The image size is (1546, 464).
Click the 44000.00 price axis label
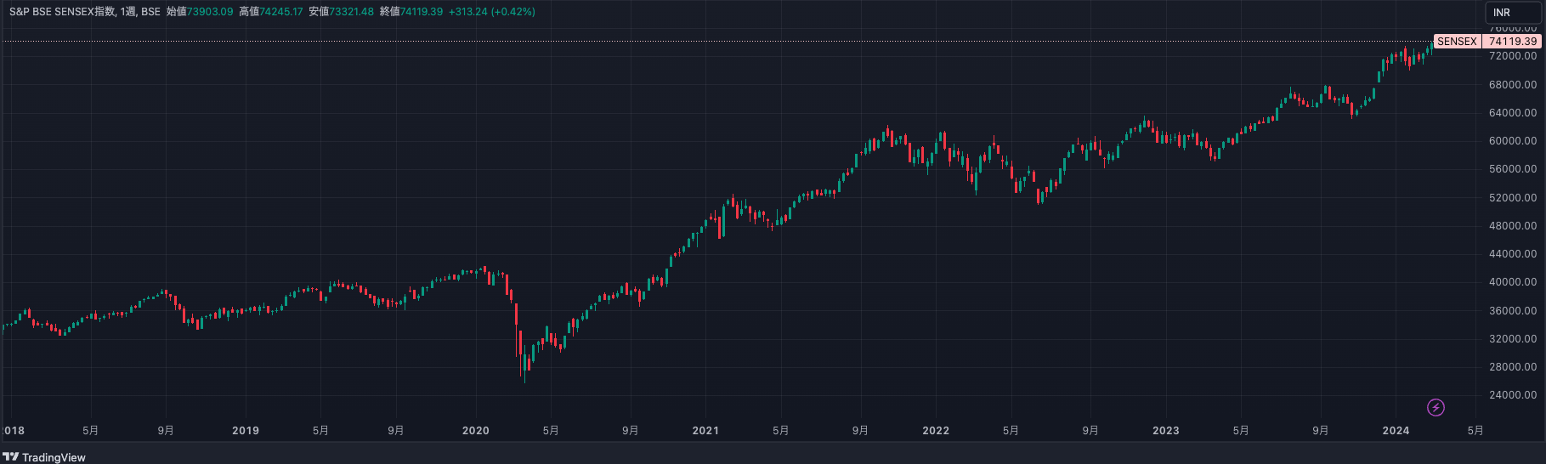[1512, 254]
